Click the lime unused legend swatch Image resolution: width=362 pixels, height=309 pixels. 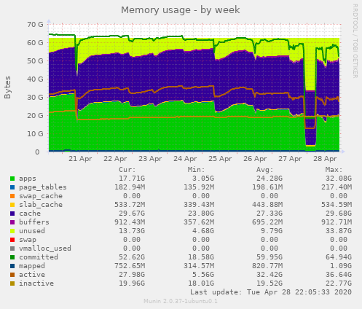click(12, 231)
